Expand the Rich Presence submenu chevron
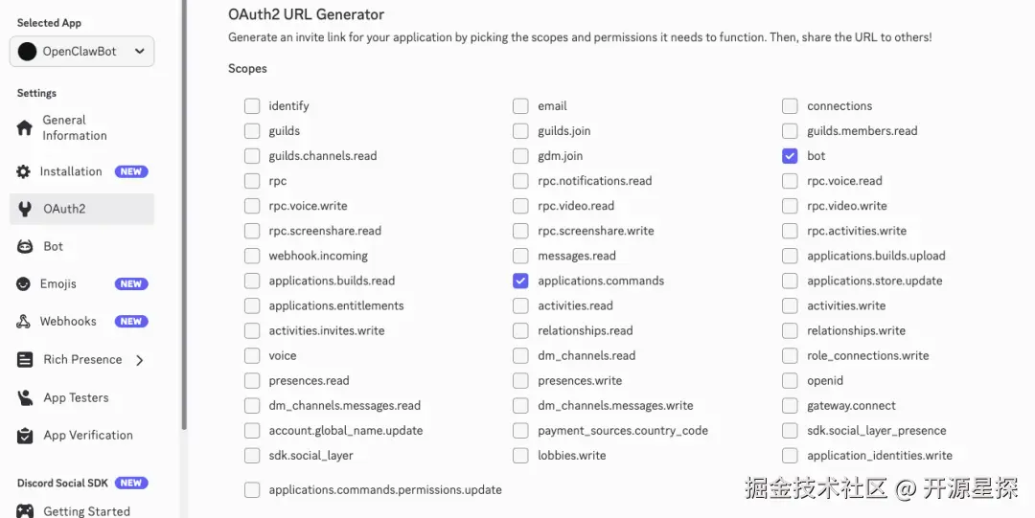Viewport: 1035px width, 518px height. (x=140, y=360)
